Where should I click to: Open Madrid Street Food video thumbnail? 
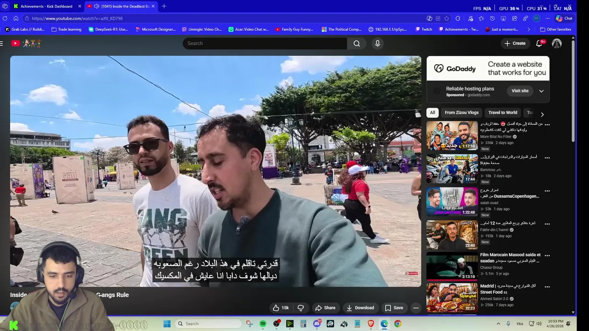click(x=452, y=298)
